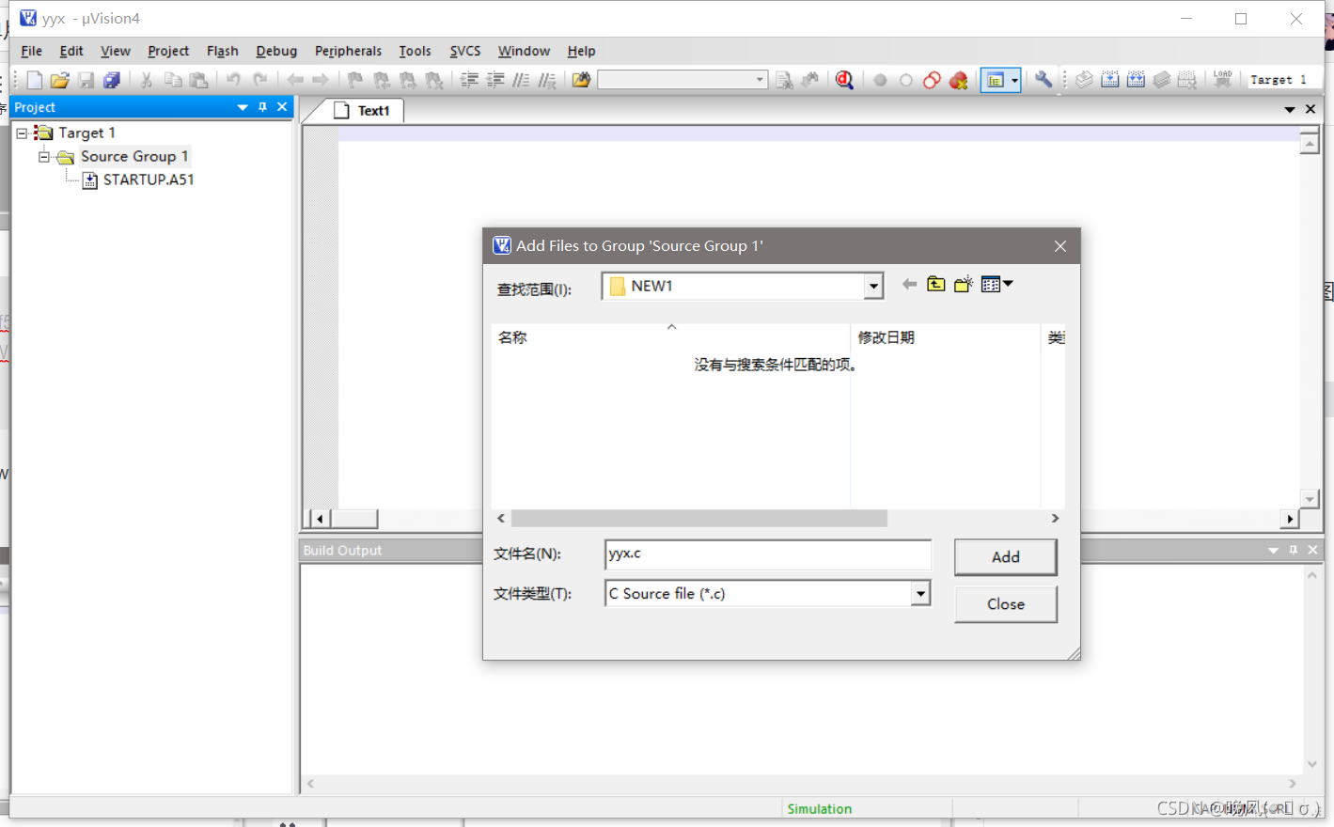Image resolution: width=1334 pixels, height=827 pixels.
Task: Open the Window layout dropdown arrow
Action: tap(1014, 81)
